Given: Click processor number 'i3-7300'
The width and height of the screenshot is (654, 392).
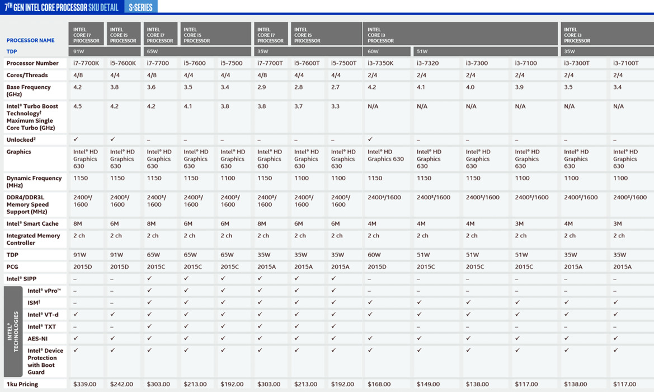Looking at the screenshot, I should coord(477,63).
